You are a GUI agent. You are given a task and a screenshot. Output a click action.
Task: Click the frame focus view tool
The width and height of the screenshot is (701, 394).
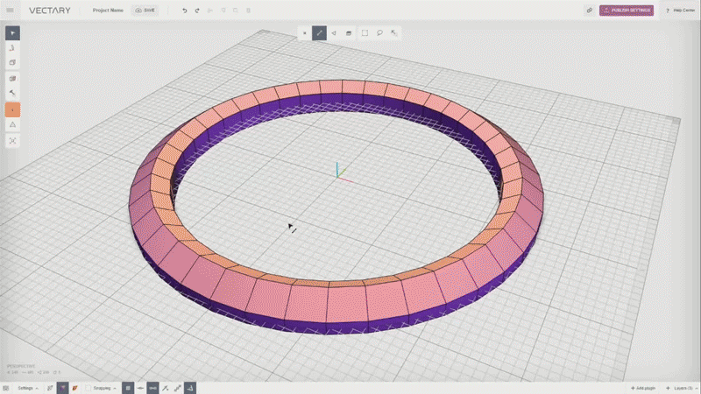(x=12, y=141)
